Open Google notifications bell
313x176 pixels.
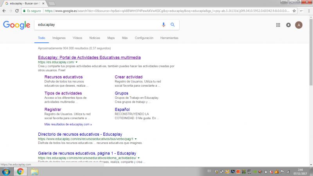288,25
